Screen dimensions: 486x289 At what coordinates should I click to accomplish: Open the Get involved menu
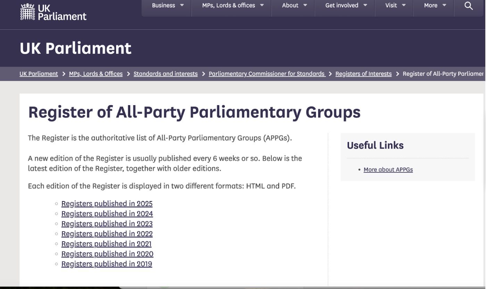coord(346,6)
